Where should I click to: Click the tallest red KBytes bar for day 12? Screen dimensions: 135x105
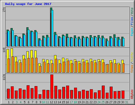pyautogui.click(x=52, y=87)
